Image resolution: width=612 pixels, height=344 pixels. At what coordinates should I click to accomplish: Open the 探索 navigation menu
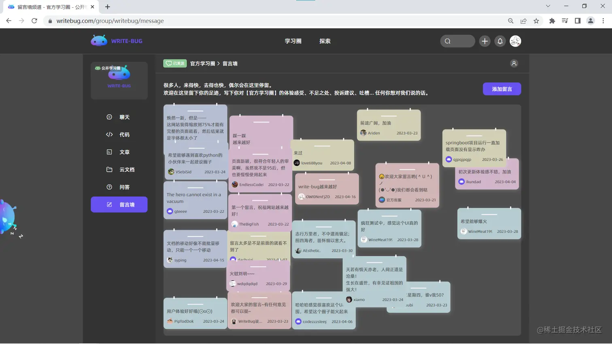point(324,41)
